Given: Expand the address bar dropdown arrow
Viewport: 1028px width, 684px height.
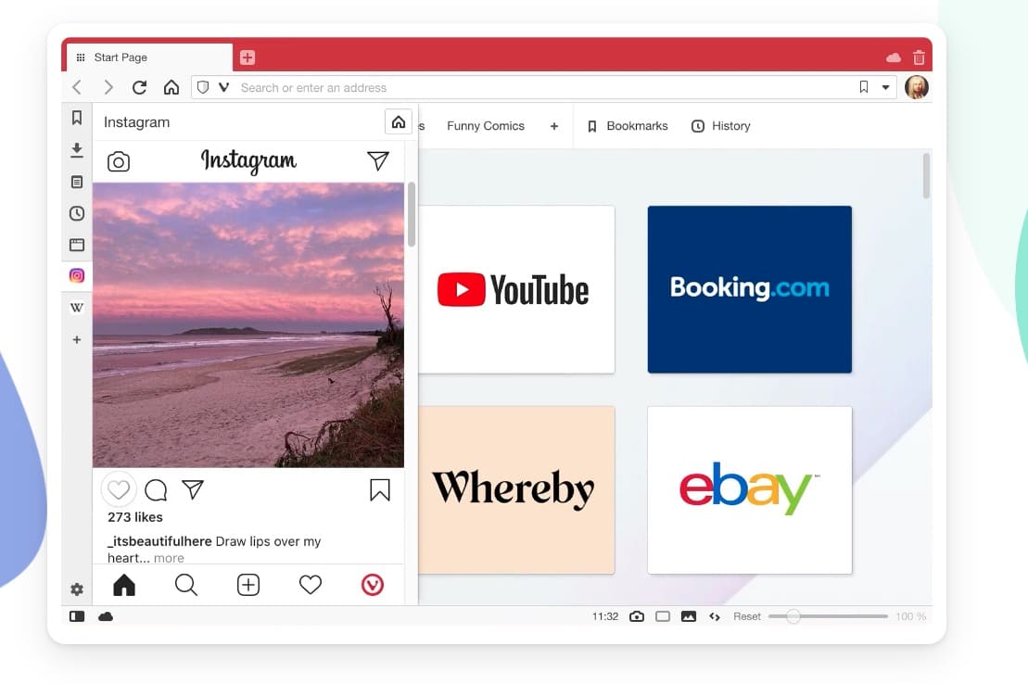Looking at the screenshot, I should [885, 87].
